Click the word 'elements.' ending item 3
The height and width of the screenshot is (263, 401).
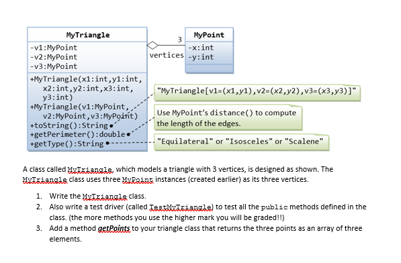tap(65, 240)
